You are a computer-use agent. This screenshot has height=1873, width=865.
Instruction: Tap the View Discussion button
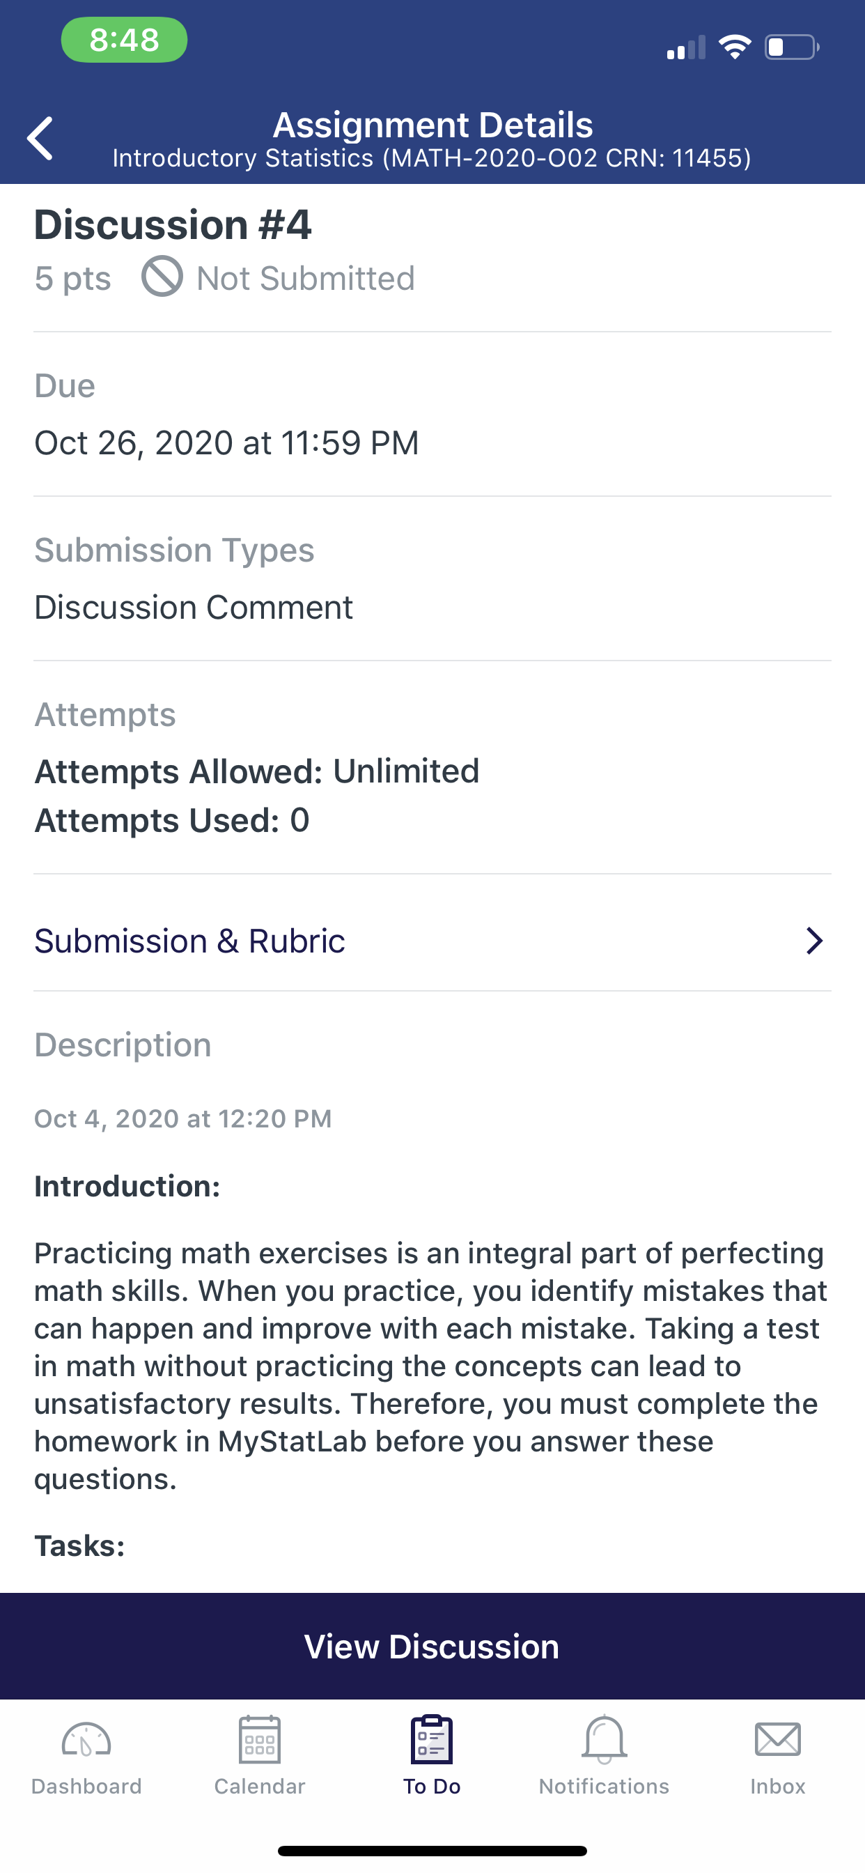coord(432,1647)
